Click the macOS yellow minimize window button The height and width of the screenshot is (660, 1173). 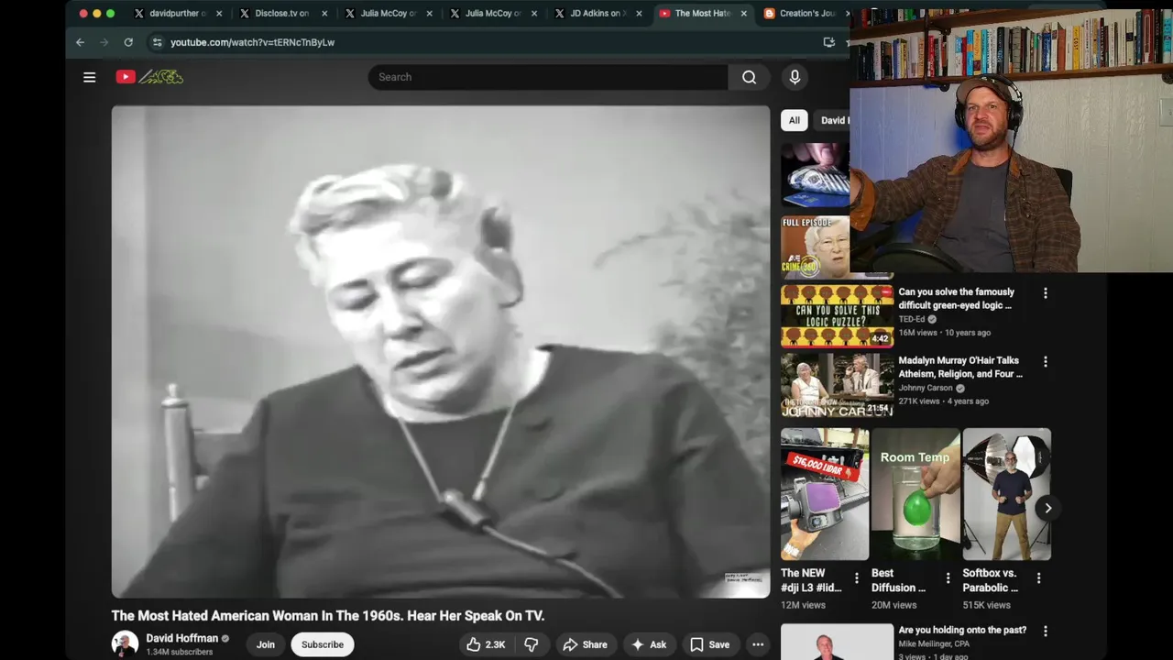pos(97,14)
